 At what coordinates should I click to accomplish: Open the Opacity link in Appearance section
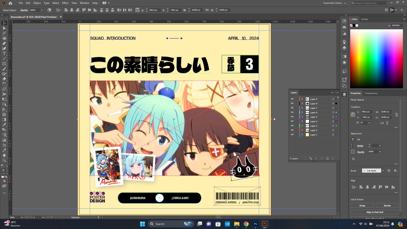361,152
